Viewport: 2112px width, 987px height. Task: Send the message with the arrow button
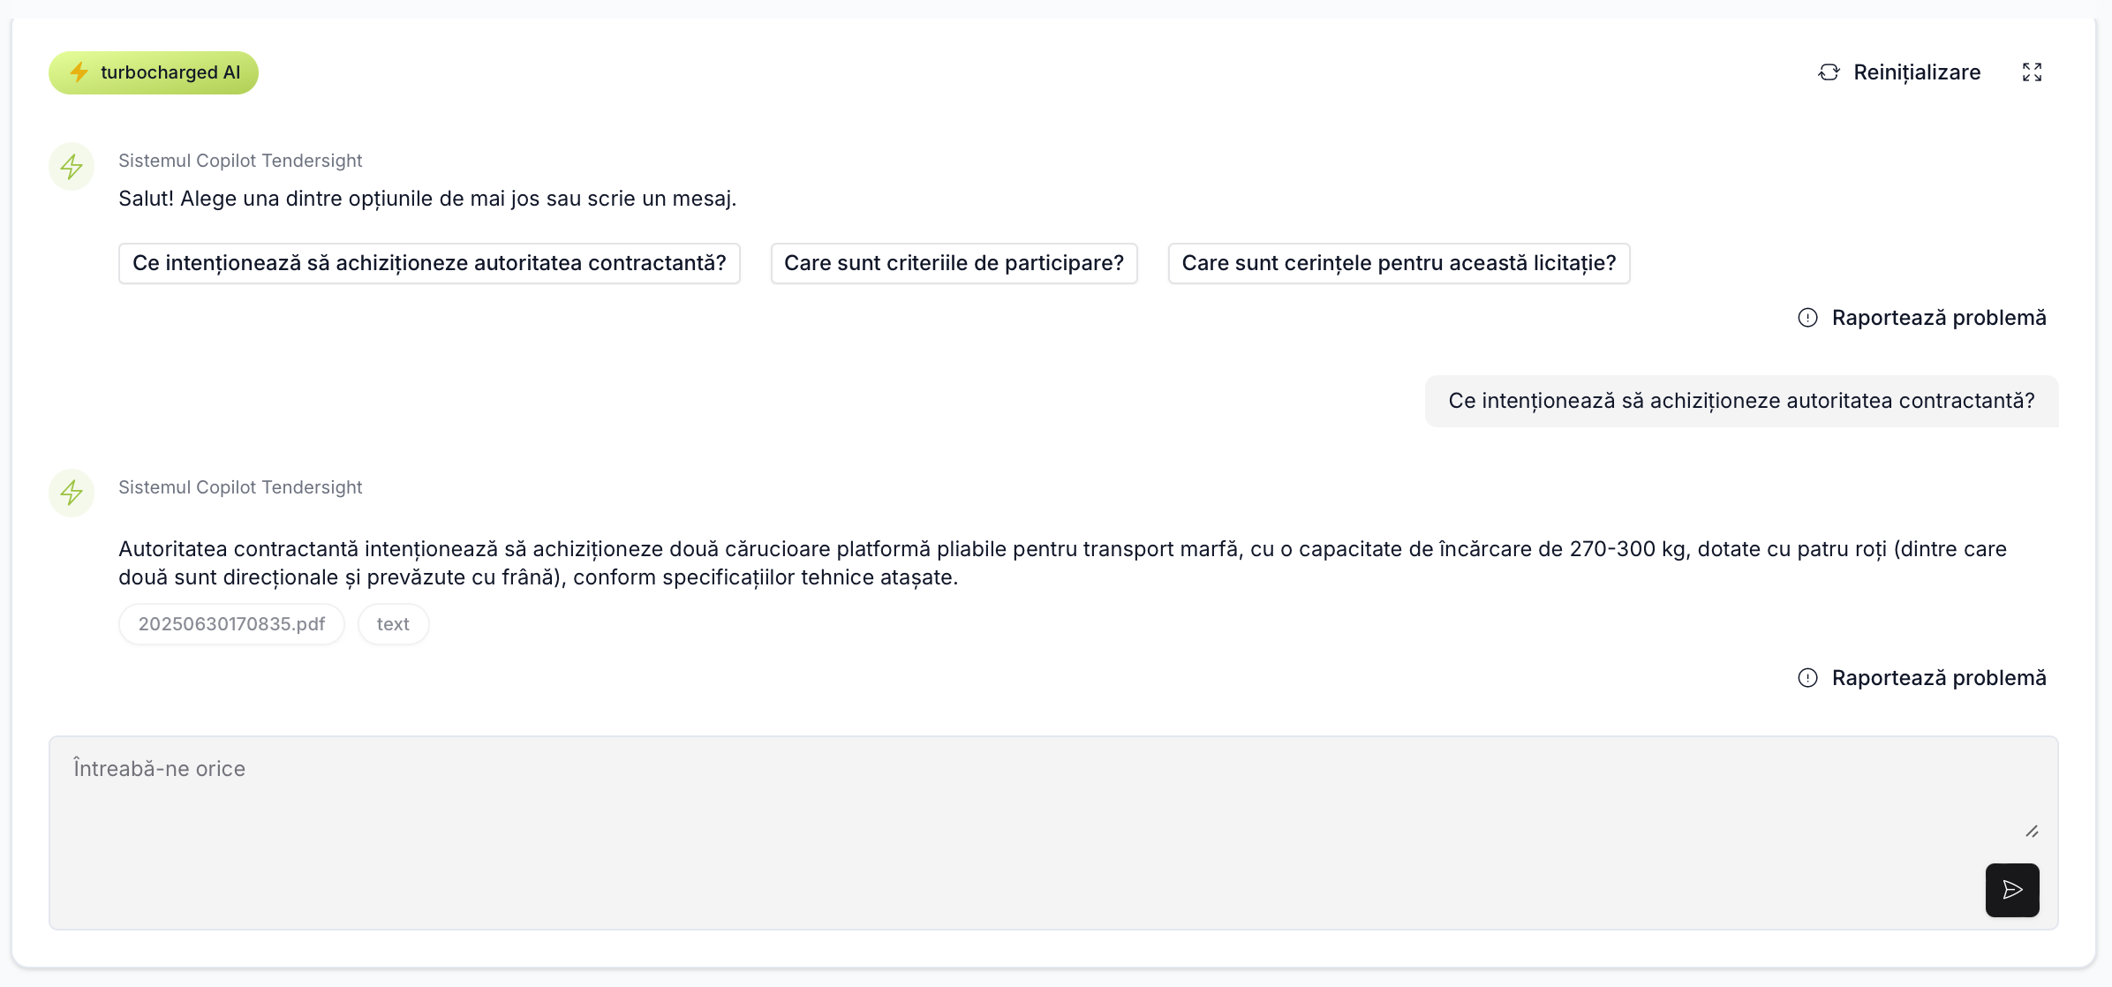[2011, 890]
